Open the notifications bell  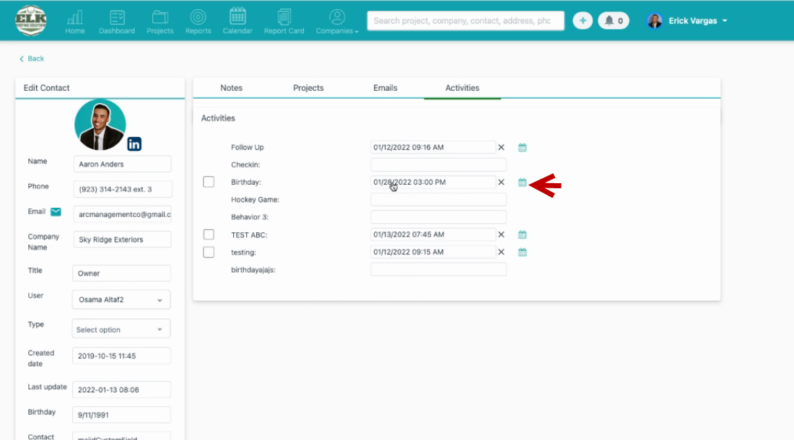coord(614,21)
